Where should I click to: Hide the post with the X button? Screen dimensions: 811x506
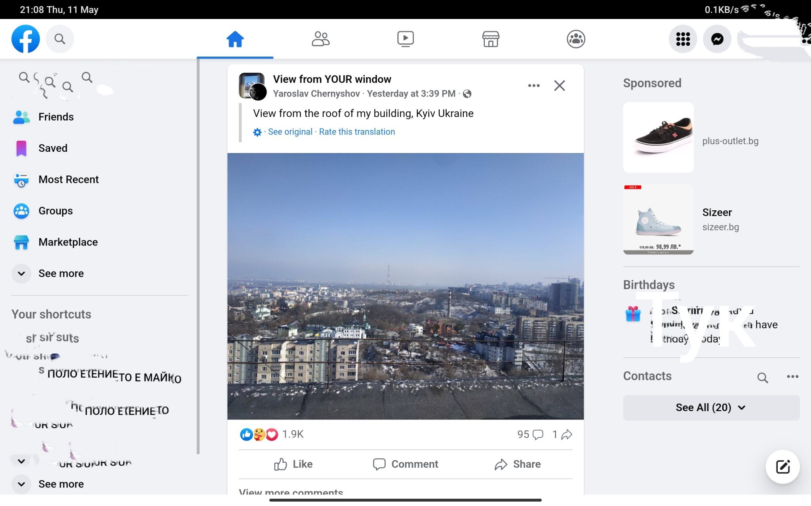click(x=559, y=85)
